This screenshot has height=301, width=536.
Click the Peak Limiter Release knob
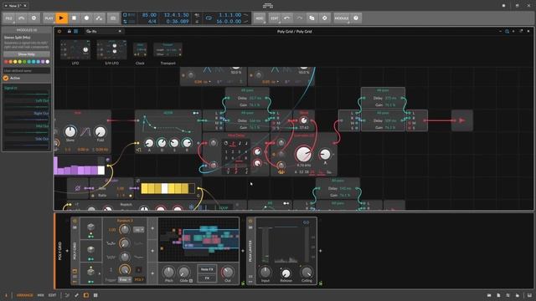(x=286, y=273)
